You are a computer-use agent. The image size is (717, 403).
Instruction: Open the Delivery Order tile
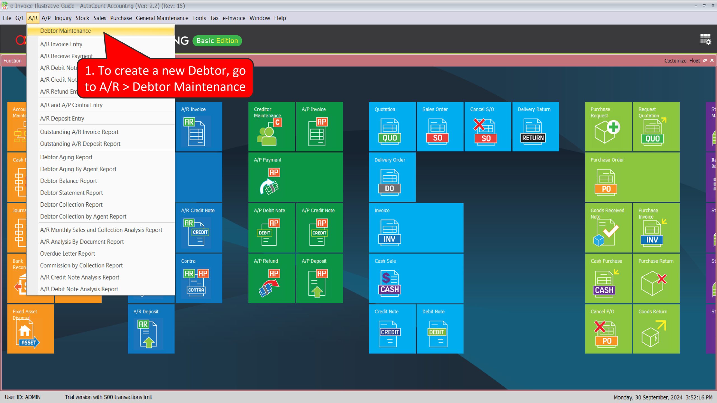(392, 177)
